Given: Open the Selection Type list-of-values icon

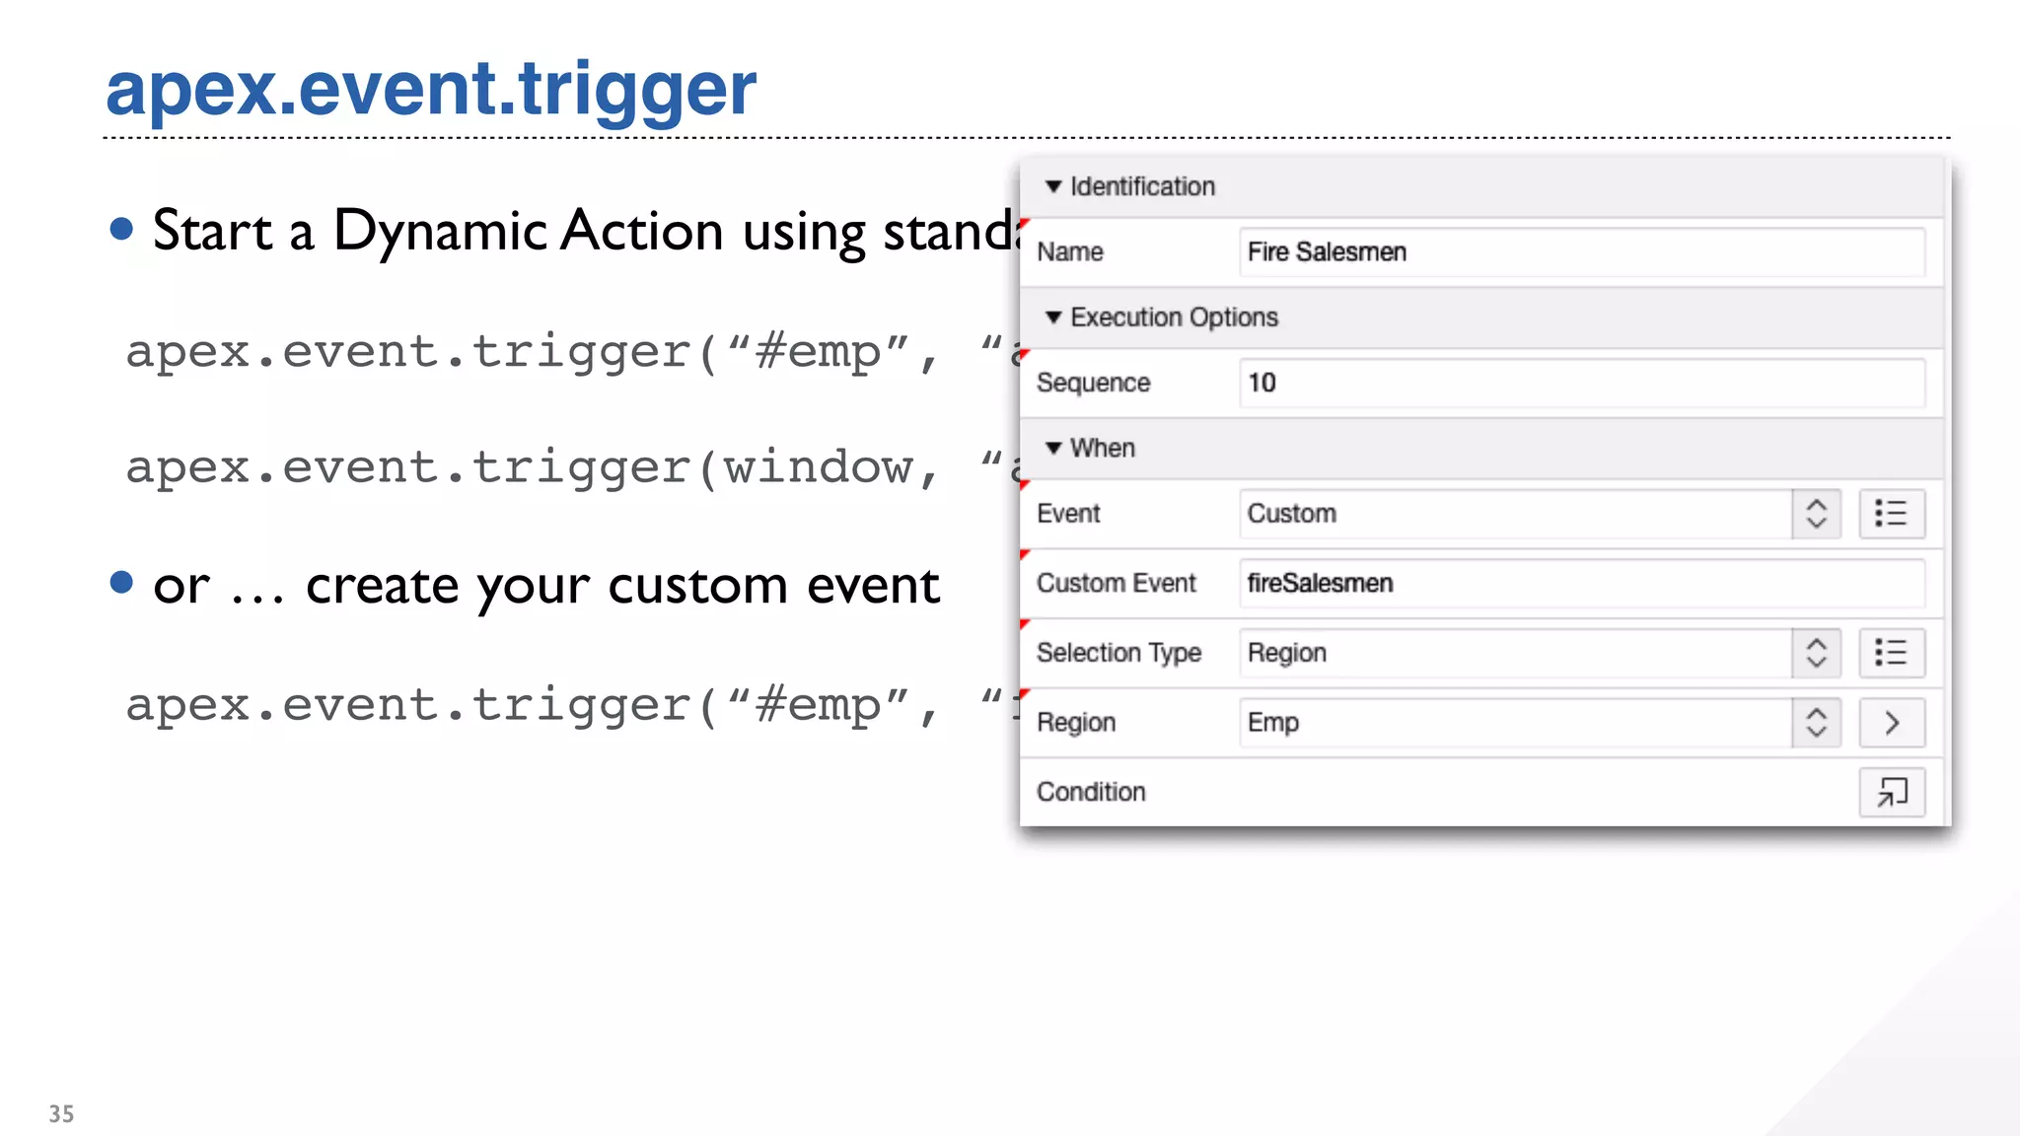Looking at the screenshot, I should point(1892,653).
